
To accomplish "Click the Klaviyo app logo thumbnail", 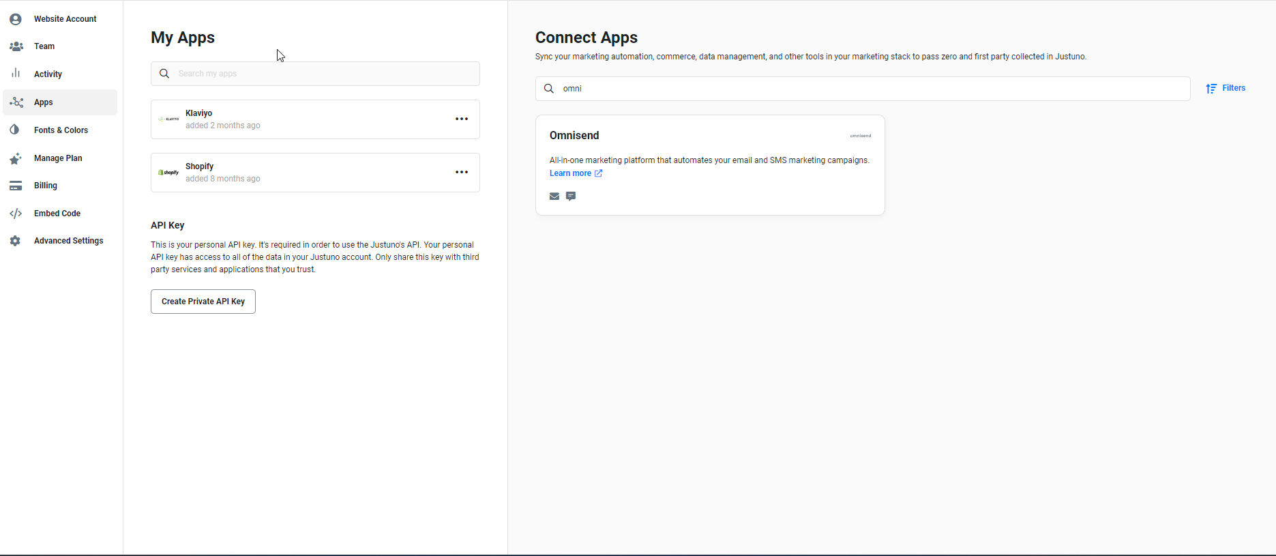I will point(168,119).
